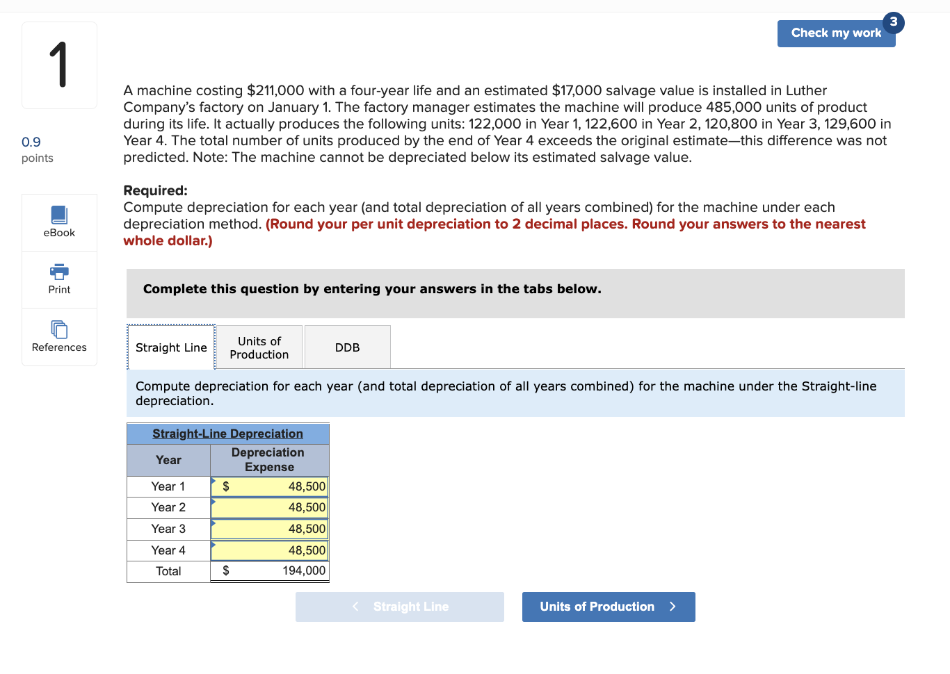The width and height of the screenshot is (950, 674).
Task: Click the Print printer icon
Action: pos(59,272)
